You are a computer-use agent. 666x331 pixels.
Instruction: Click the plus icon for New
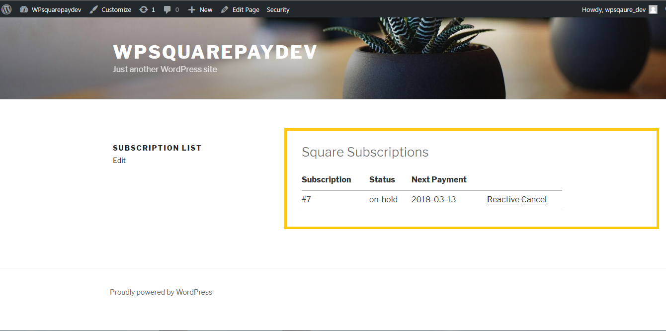[x=192, y=9]
